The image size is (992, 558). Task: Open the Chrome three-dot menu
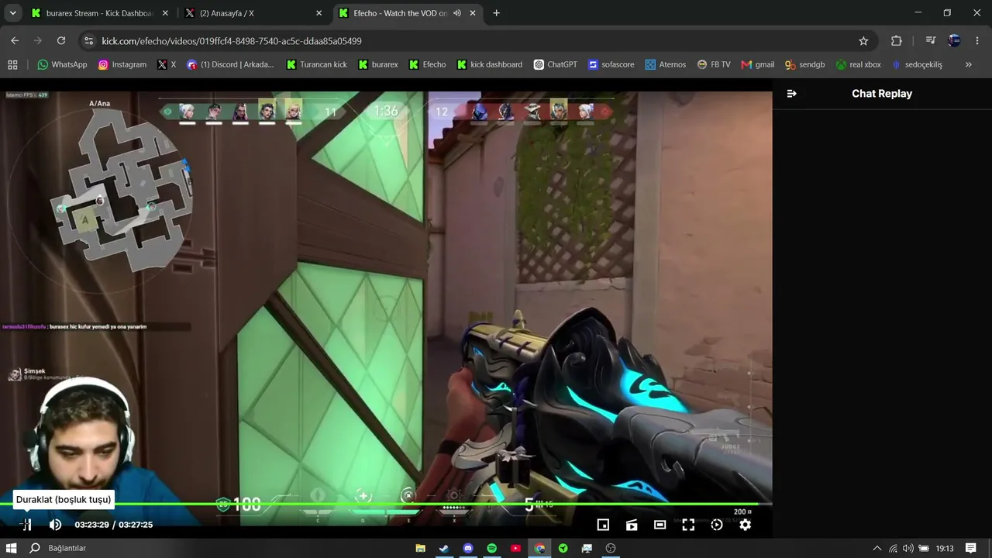point(977,41)
